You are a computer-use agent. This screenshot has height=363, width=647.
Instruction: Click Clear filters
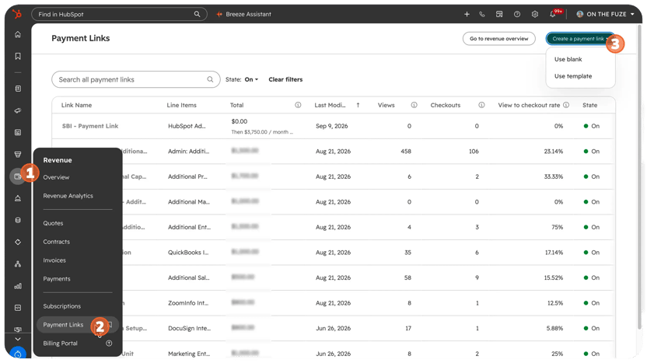point(285,79)
